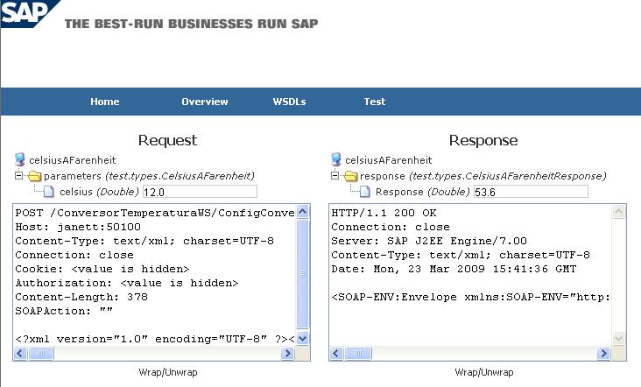The image size is (641, 387).
Task: Click the response folder icon
Action: (351, 176)
